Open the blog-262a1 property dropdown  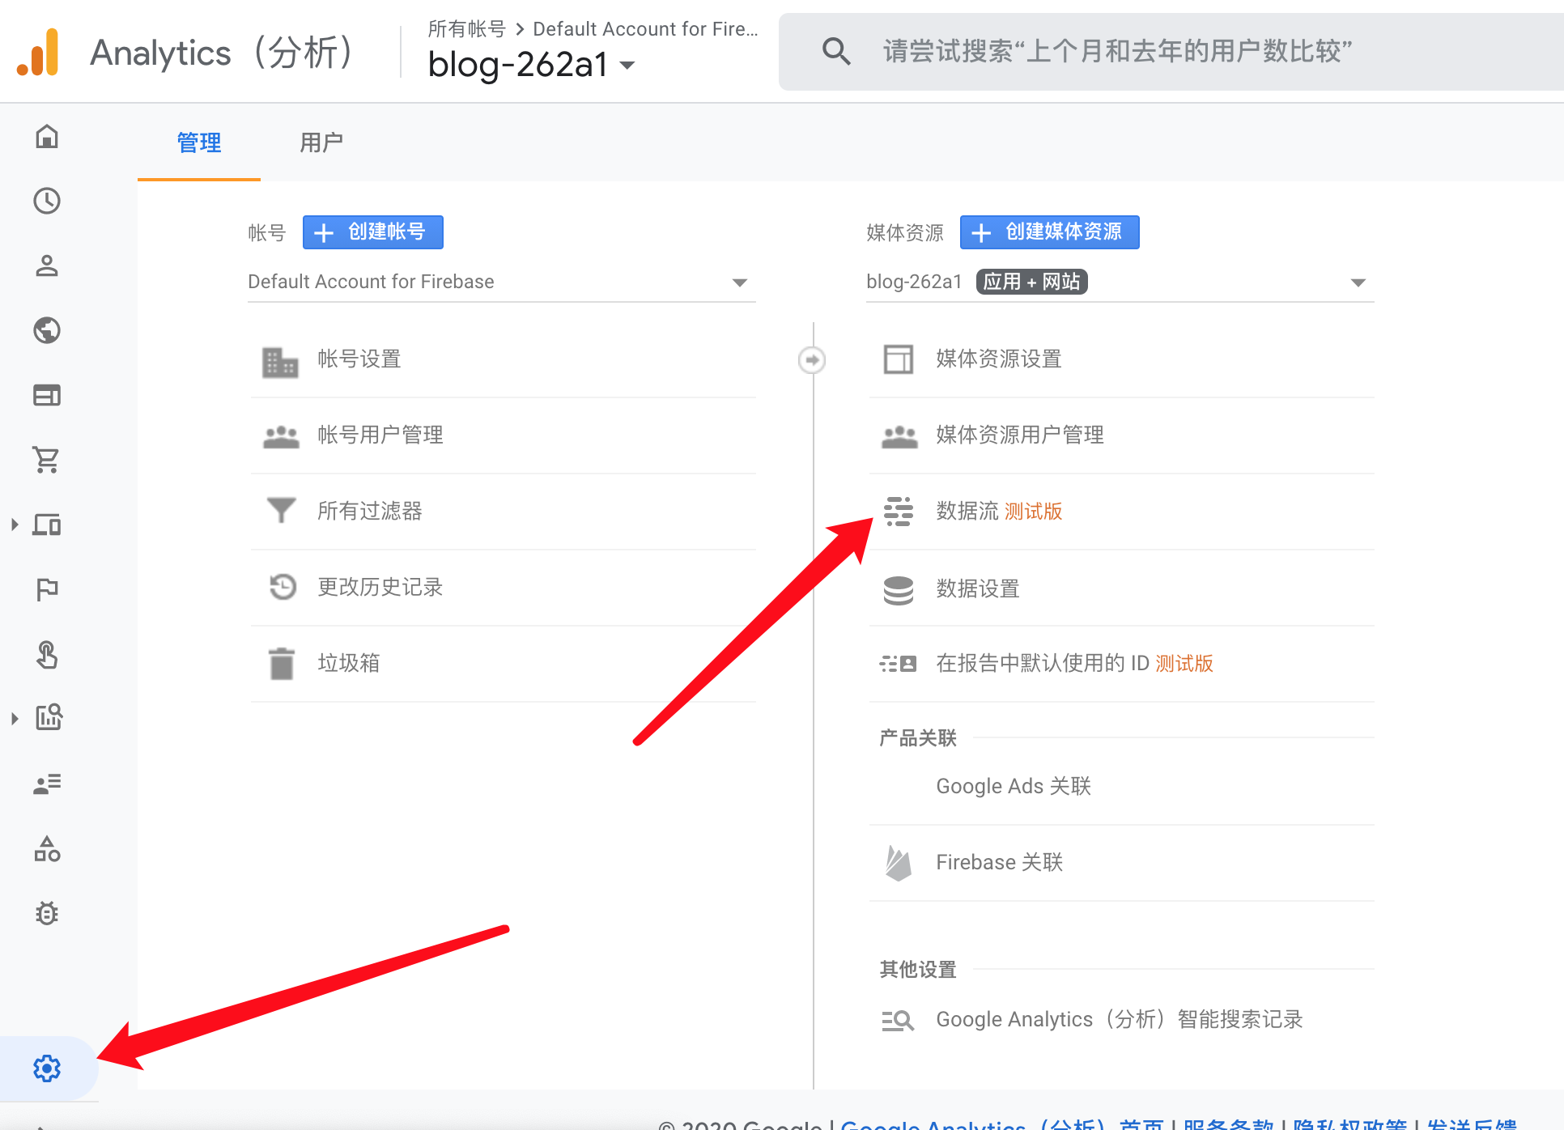(1120, 282)
